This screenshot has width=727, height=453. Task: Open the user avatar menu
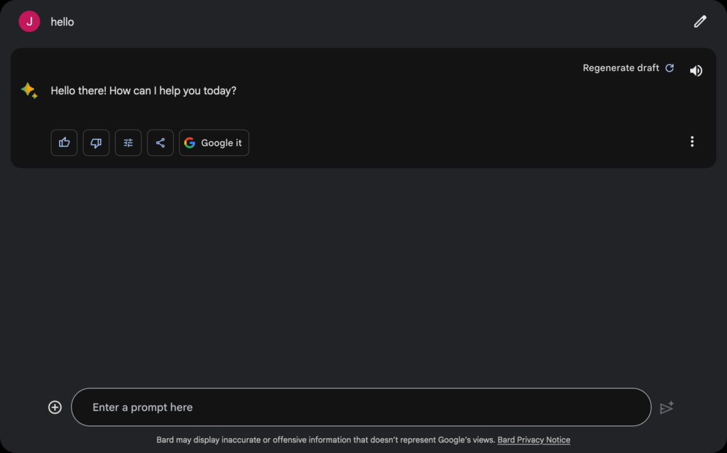point(29,21)
